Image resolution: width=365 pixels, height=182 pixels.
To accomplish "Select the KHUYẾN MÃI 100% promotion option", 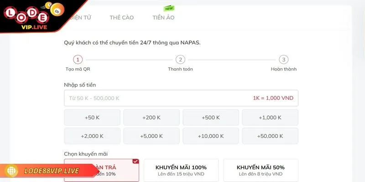I will (181, 170).
